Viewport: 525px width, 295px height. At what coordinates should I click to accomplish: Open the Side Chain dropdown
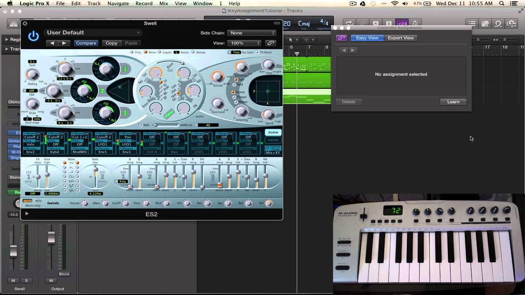click(x=251, y=33)
